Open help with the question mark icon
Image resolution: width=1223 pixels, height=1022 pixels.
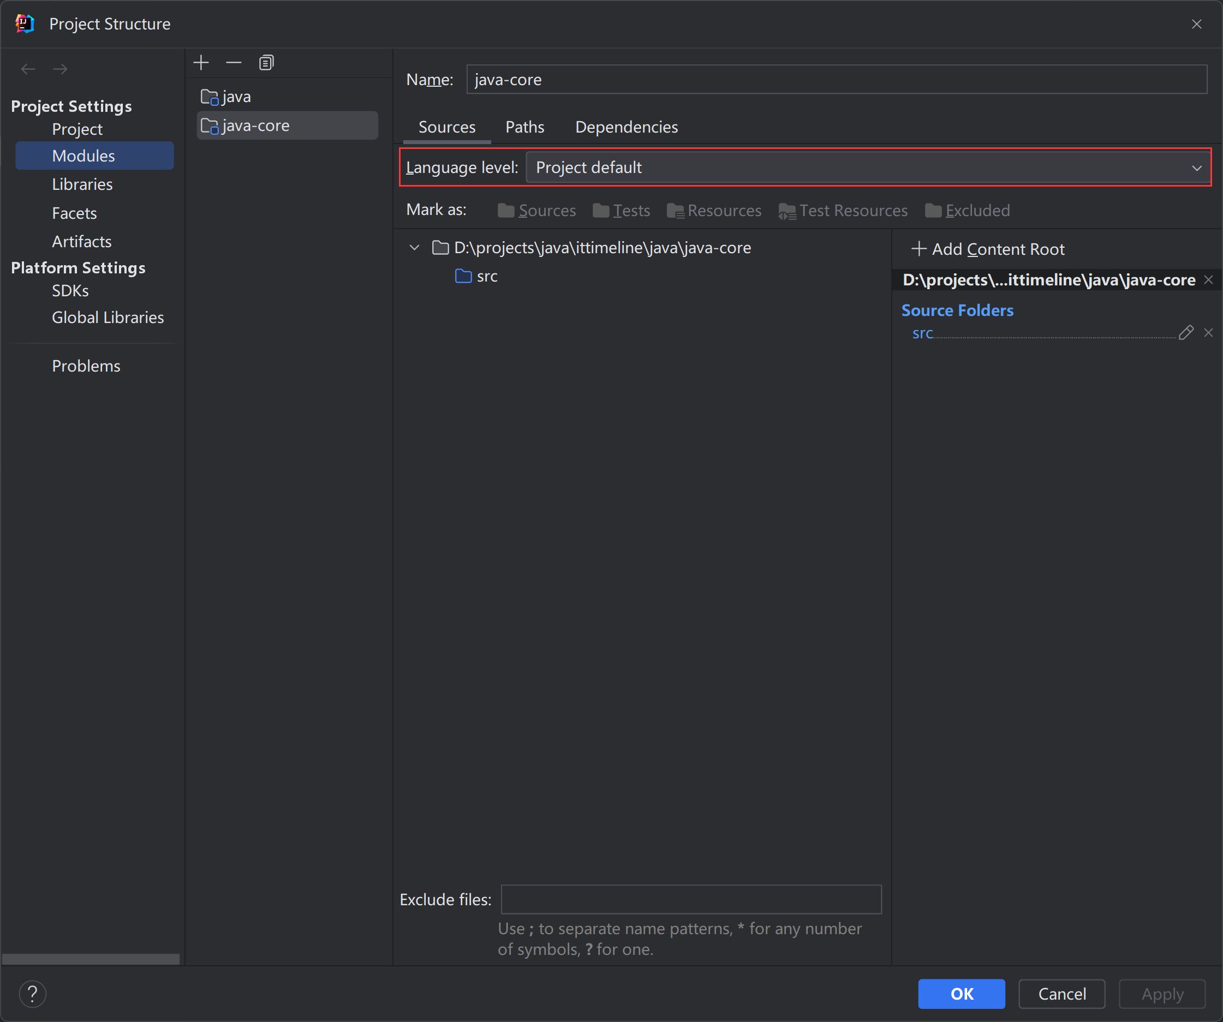33,994
